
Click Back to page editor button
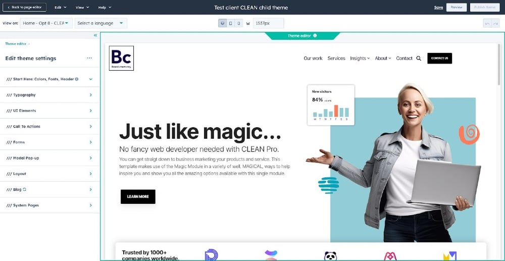coord(25,8)
